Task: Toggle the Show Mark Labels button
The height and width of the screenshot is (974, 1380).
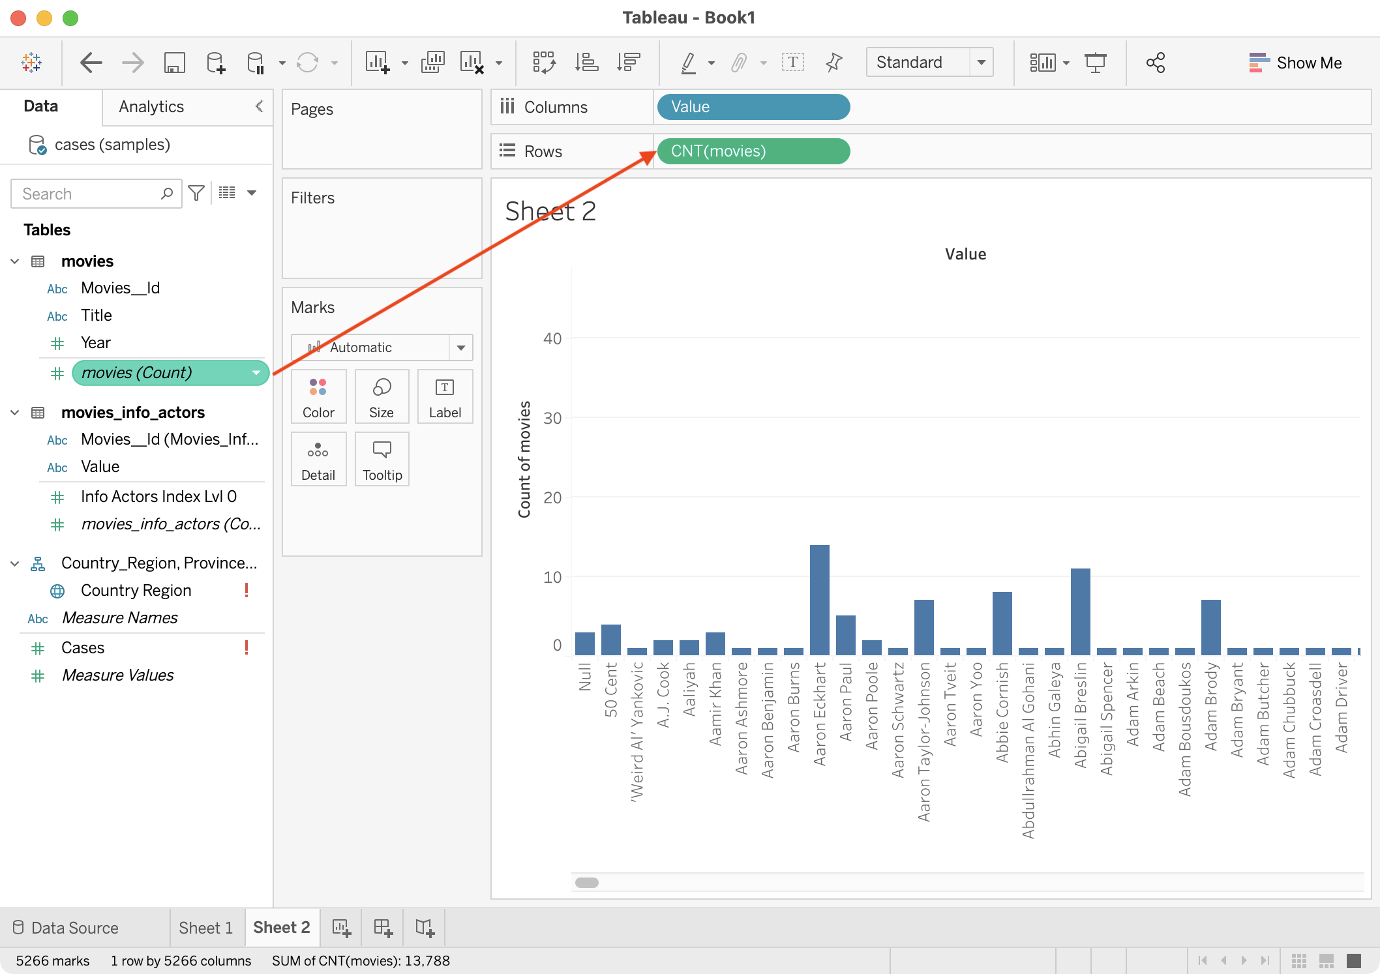Action: [792, 63]
